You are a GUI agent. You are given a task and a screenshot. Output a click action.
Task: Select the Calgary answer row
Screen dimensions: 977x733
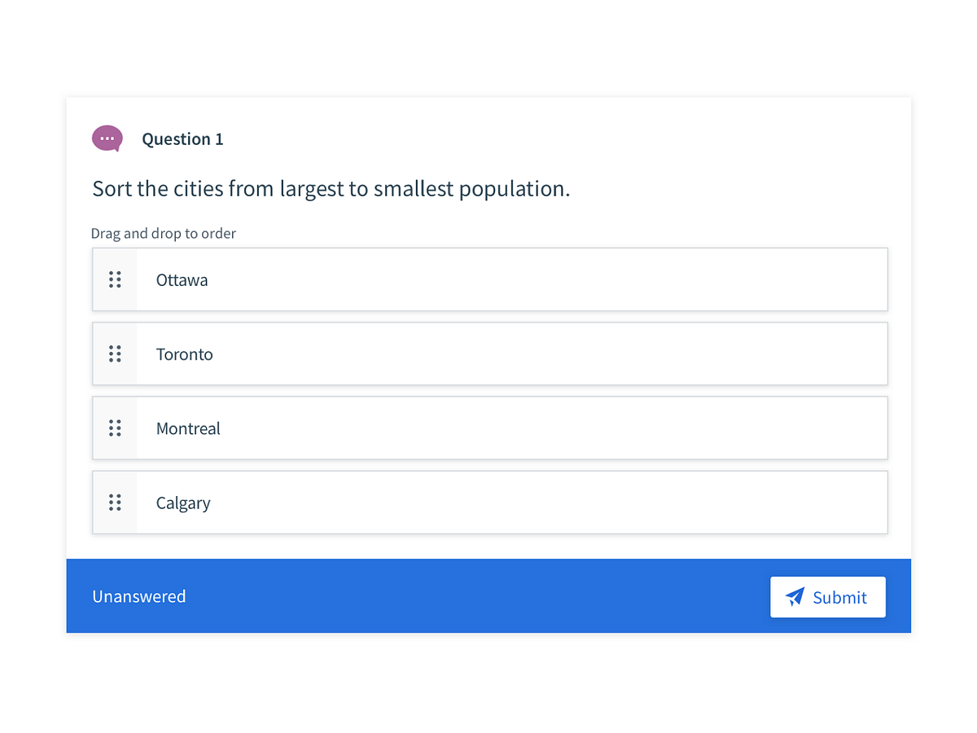coord(488,503)
